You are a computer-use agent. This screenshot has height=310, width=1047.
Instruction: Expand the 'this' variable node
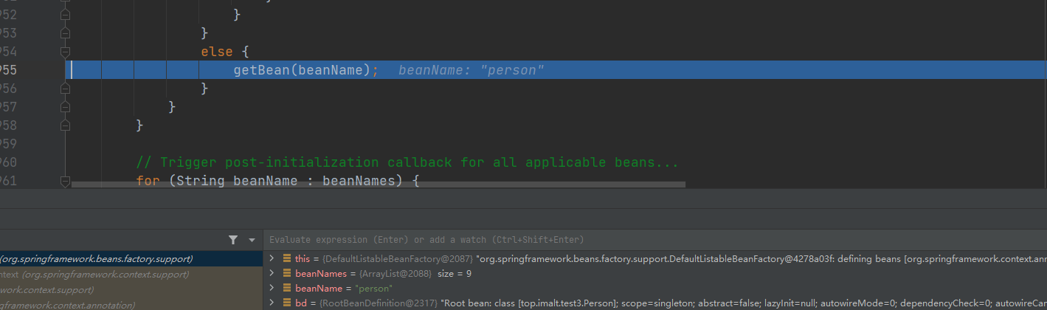pos(272,259)
